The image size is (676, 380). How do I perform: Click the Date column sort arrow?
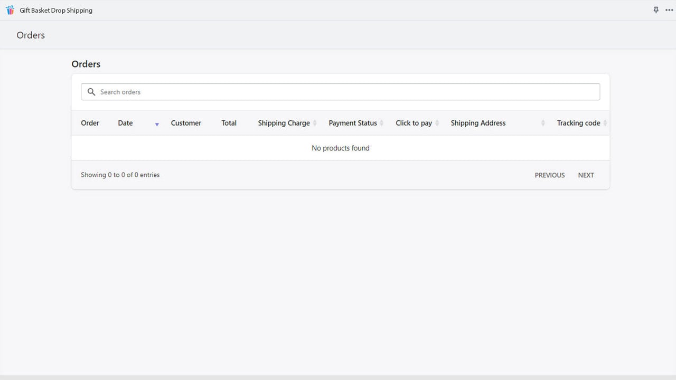(157, 125)
